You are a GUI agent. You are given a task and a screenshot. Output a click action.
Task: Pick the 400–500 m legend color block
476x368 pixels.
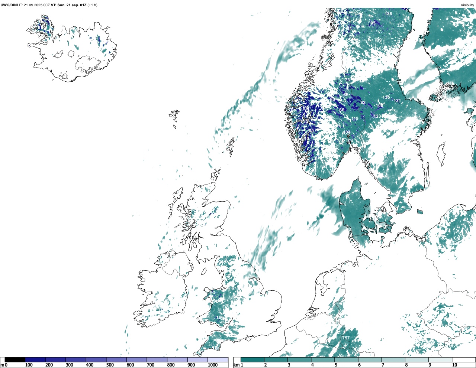click(96, 359)
